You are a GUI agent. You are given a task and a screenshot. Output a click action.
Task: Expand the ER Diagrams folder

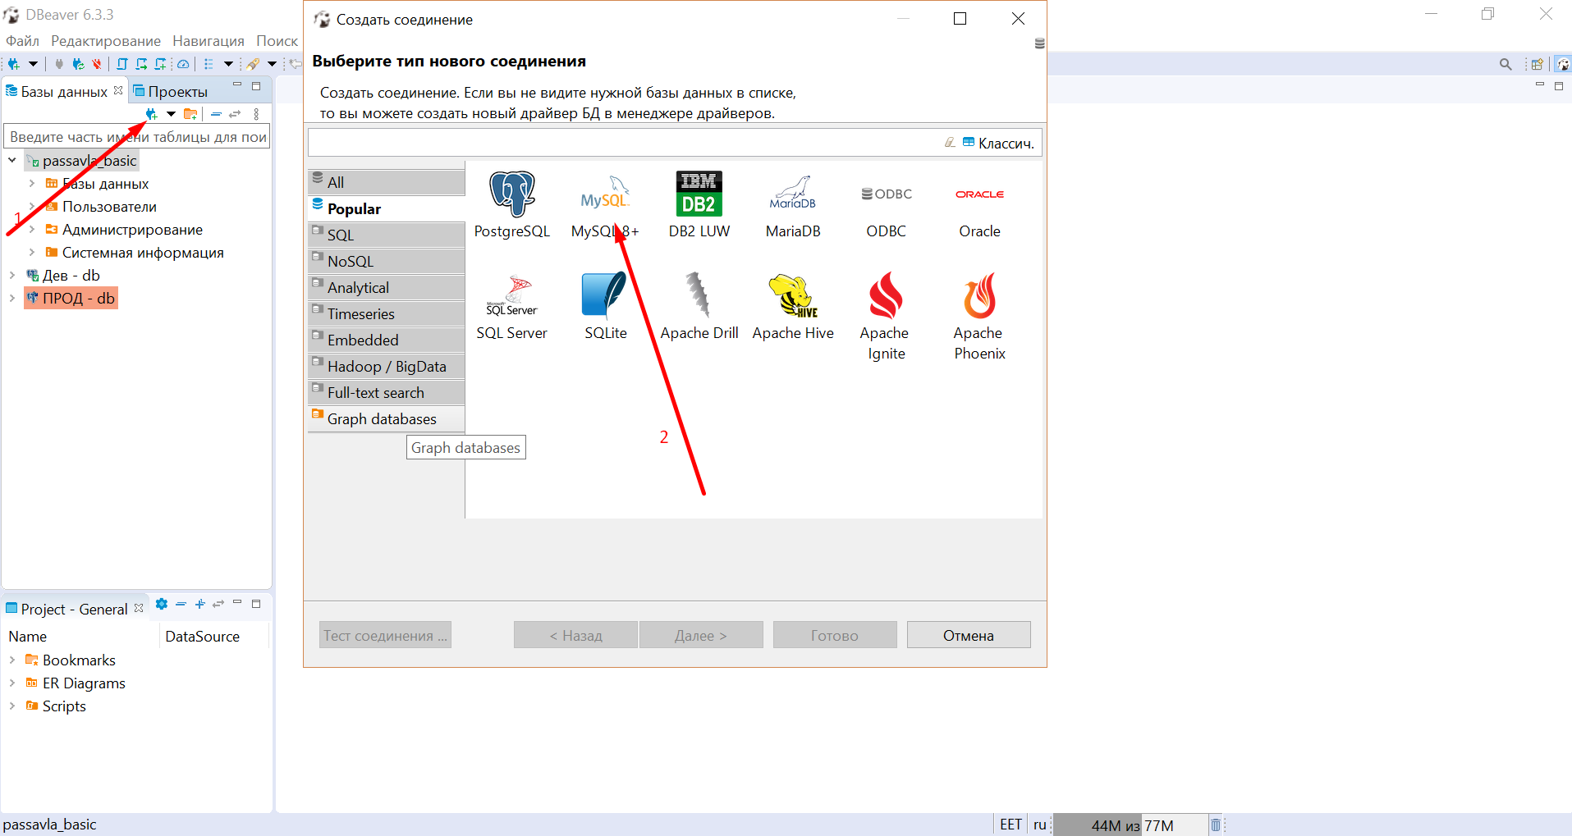pyautogui.click(x=12, y=683)
